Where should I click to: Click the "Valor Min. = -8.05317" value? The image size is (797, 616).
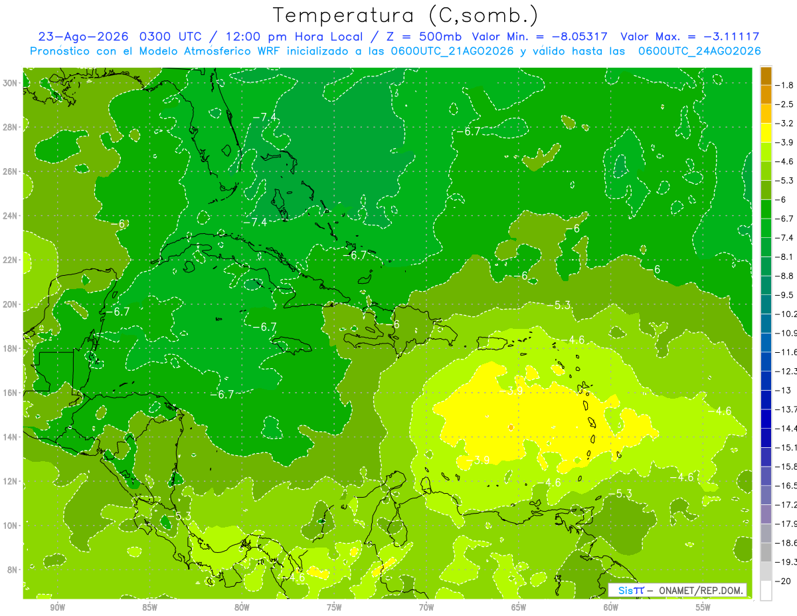[x=541, y=37]
